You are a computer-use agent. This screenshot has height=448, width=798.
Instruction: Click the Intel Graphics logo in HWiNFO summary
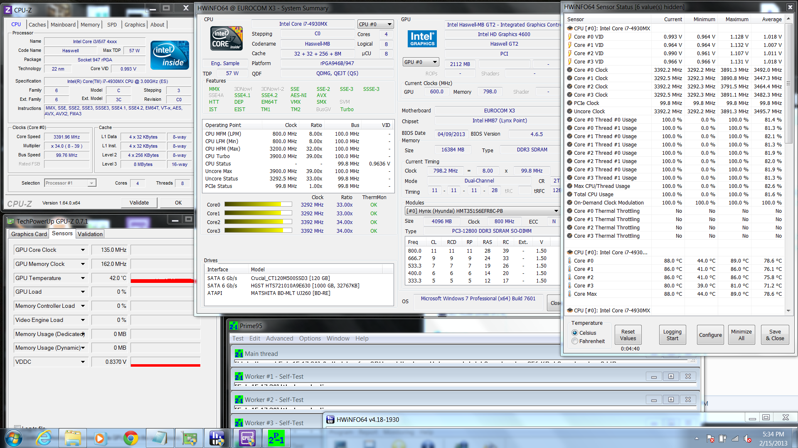(x=422, y=39)
